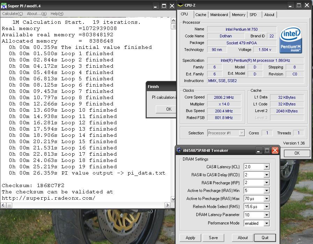Click the Super PI vertical scrollbar thumb

[173, 26]
